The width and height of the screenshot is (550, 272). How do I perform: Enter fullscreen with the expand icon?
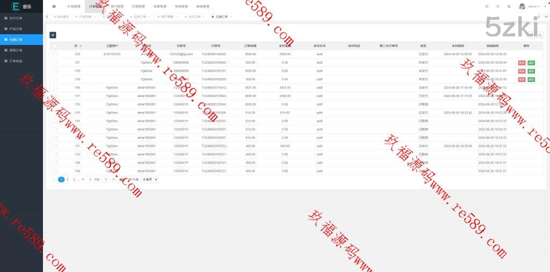coord(508,6)
